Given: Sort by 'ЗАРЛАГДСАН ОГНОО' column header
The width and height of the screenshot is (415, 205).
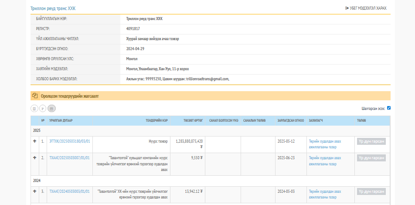Looking at the screenshot, I should [290, 120].
